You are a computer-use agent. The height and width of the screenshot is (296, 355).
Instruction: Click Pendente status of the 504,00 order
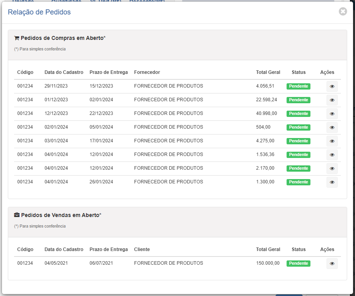(298, 127)
